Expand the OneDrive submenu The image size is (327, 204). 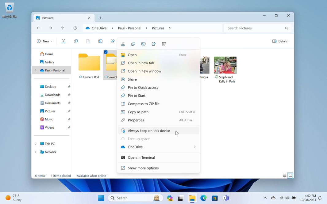click(194, 147)
